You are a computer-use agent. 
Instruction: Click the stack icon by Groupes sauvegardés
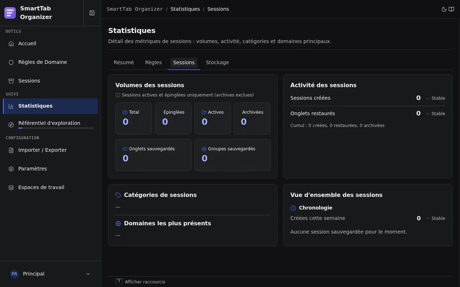(x=204, y=149)
